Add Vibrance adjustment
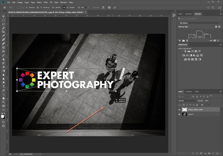Screen dimensions: 223x156 click(199, 51)
